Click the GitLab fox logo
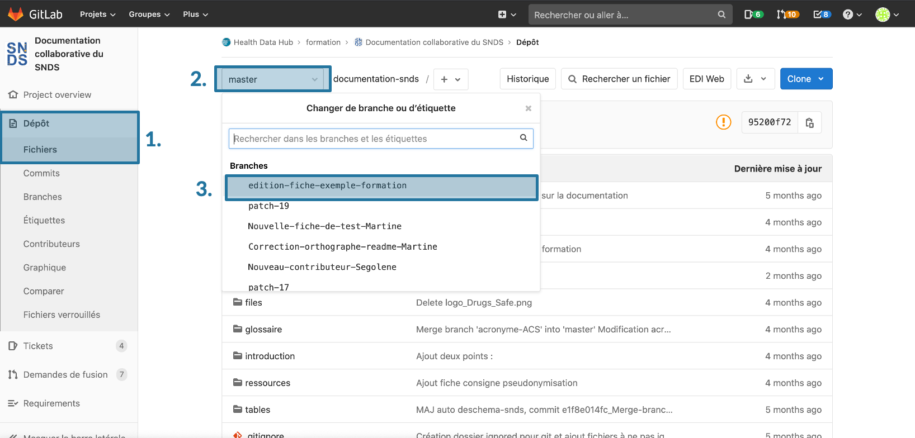Viewport: 915px width, 438px height. 16,14
